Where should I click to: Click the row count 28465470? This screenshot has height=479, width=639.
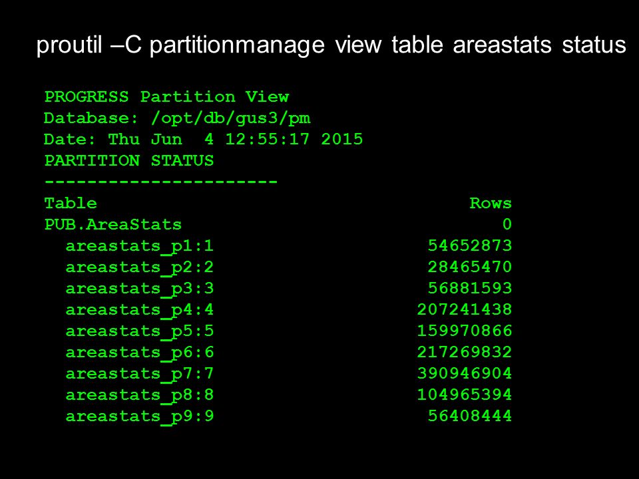[469, 267]
